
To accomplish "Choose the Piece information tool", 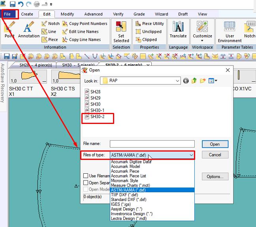I will 50,39.
